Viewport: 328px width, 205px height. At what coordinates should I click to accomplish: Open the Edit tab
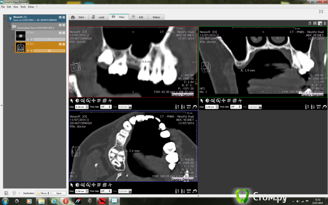[138, 17]
